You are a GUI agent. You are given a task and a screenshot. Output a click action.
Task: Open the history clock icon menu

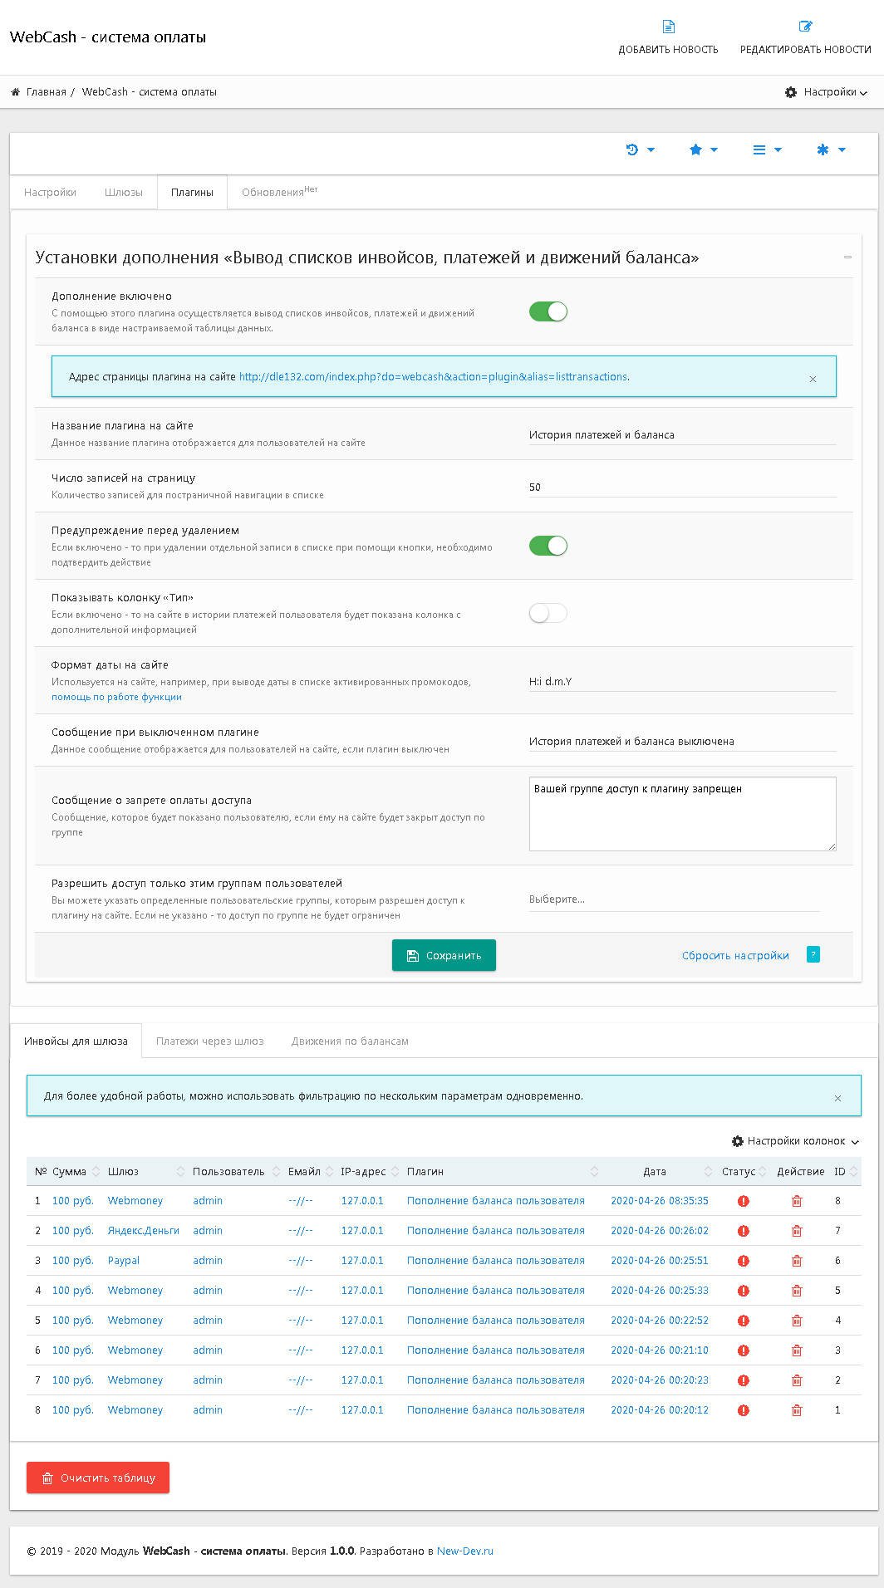click(x=640, y=149)
